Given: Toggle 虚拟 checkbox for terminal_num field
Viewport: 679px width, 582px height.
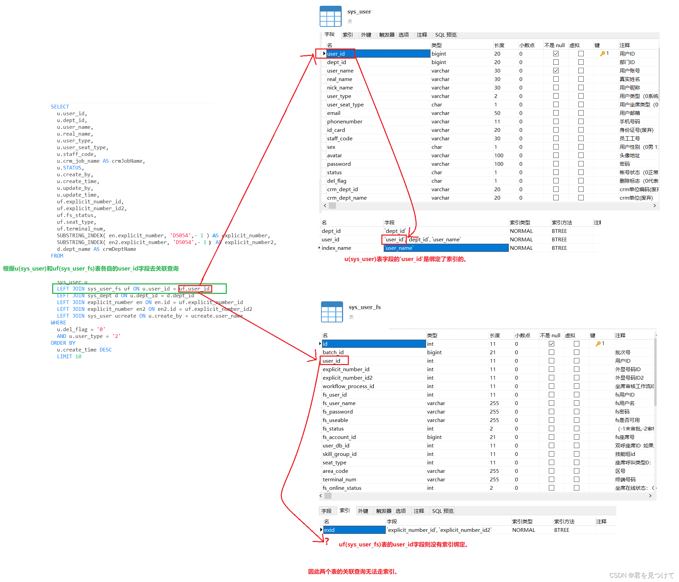Looking at the screenshot, I should coord(576,479).
